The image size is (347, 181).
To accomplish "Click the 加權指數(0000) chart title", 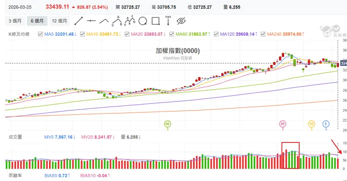I will point(178,51).
